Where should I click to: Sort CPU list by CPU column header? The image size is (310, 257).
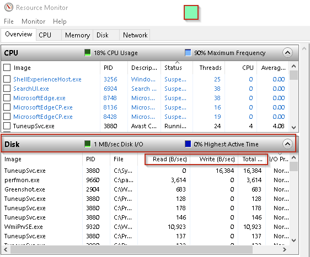click(241, 68)
